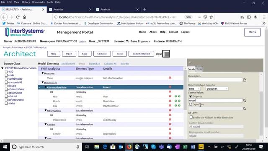
Task: Delete the Gender level 1 row
Action: coord(170,133)
